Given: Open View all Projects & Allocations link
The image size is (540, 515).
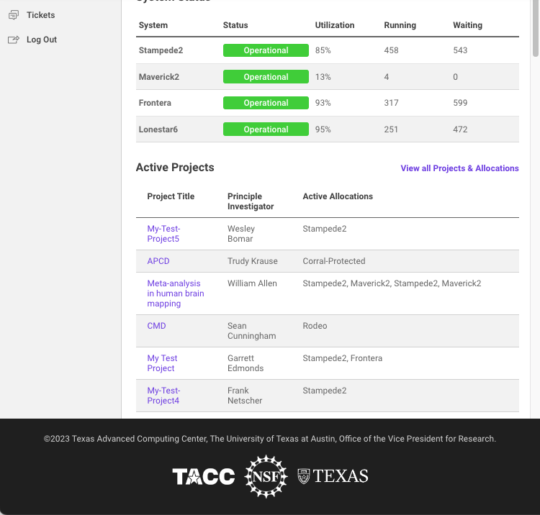Looking at the screenshot, I should pyautogui.click(x=459, y=168).
